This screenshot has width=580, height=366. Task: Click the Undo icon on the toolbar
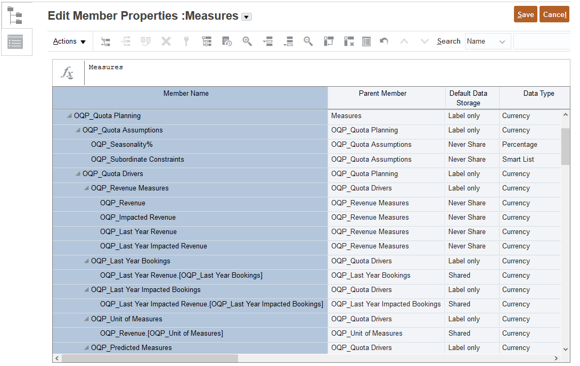click(384, 41)
